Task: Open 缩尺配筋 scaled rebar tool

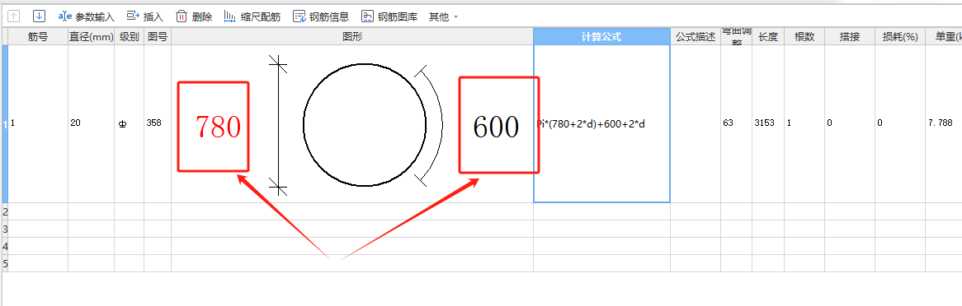Action: tap(252, 16)
